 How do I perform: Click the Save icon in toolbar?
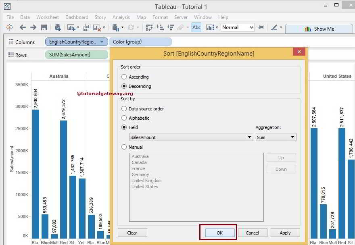click(x=44, y=27)
